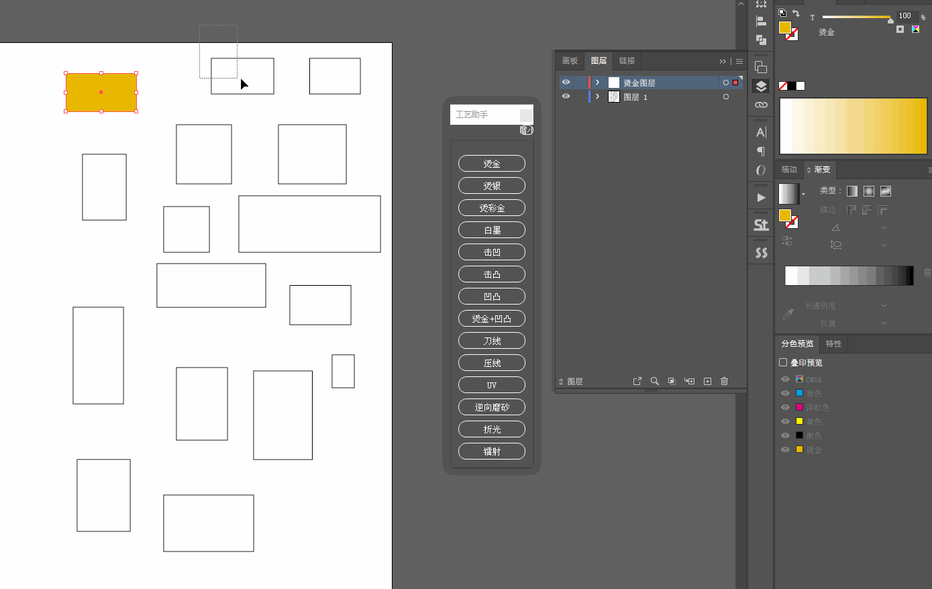This screenshot has height=589, width=932.
Task: Open gradient aspect ratio dropdown
Action: pyautogui.click(x=884, y=246)
